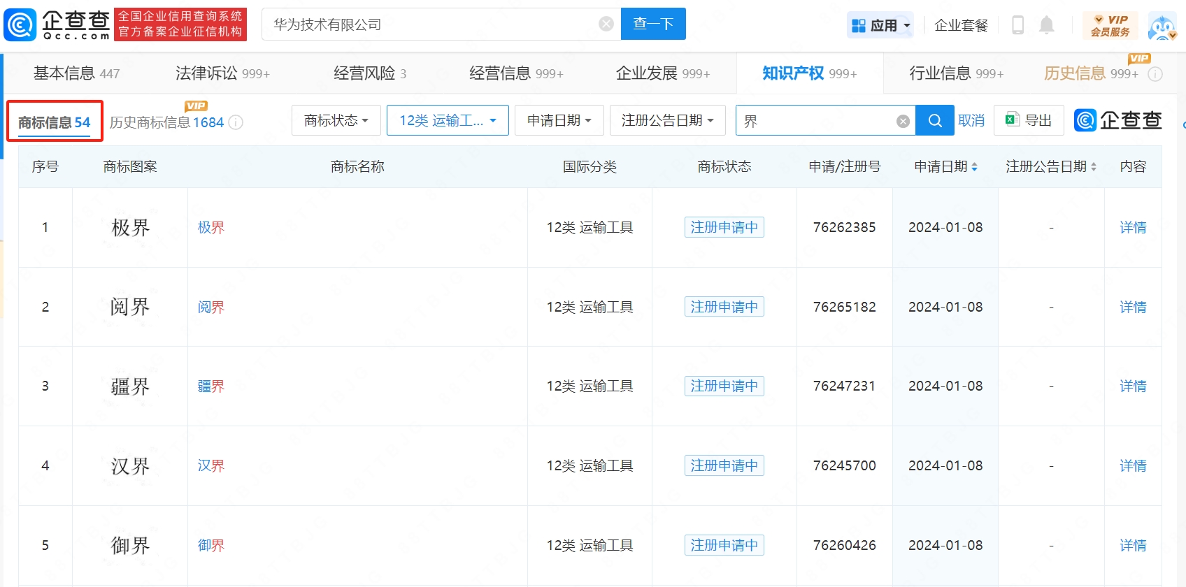Expand 注册公告日期 filter dropdown
The height and width of the screenshot is (587, 1186).
pyautogui.click(x=668, y=120)
